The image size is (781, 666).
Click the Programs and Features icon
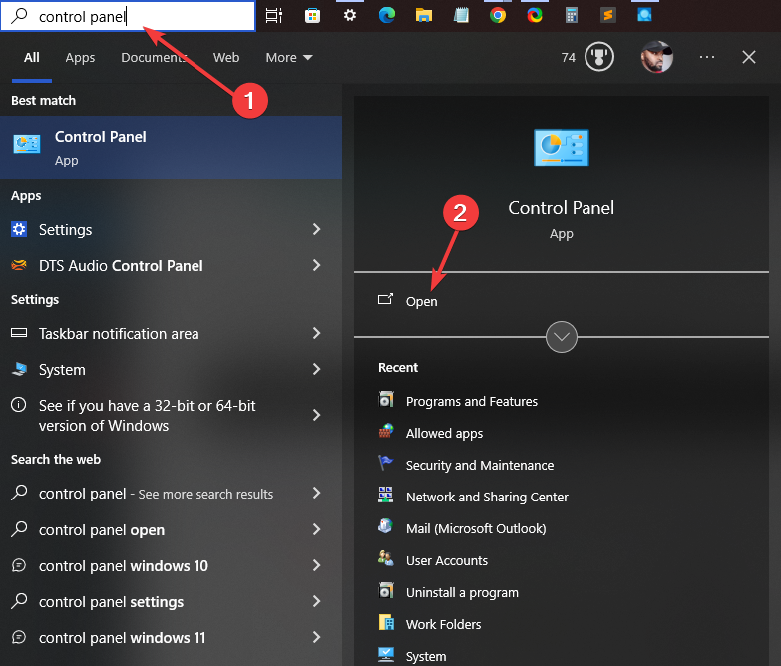click(386, 399)
